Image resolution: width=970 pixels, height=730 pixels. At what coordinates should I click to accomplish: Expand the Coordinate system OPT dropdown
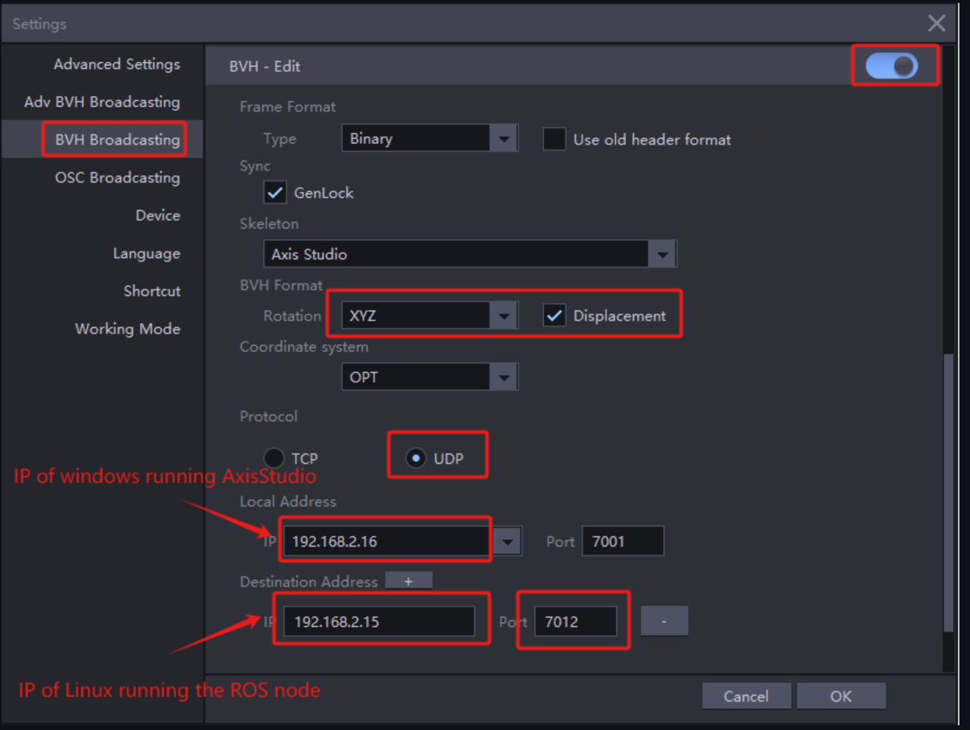(x=504, y=377)
